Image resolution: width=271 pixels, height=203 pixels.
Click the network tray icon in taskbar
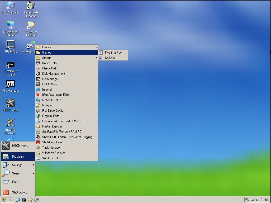pos(247,200)
